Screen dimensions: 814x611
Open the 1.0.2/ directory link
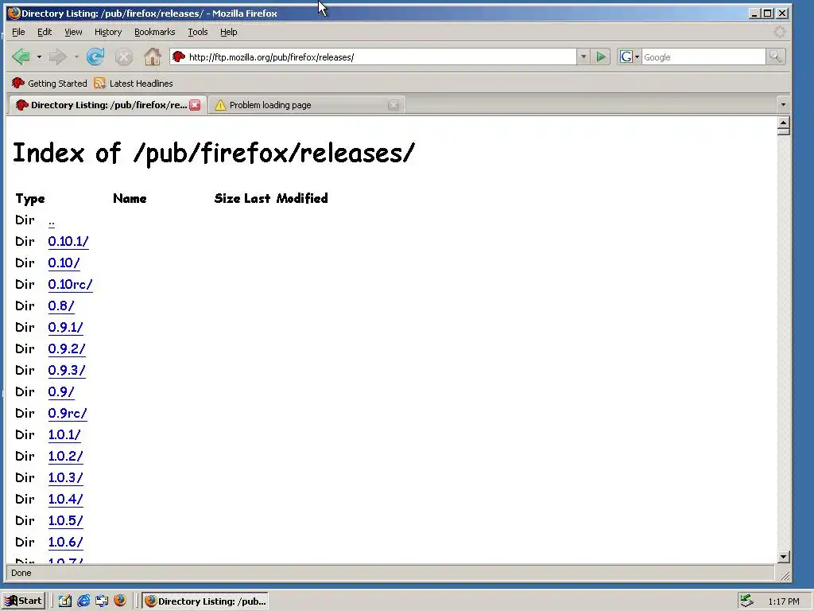point(65,456)
